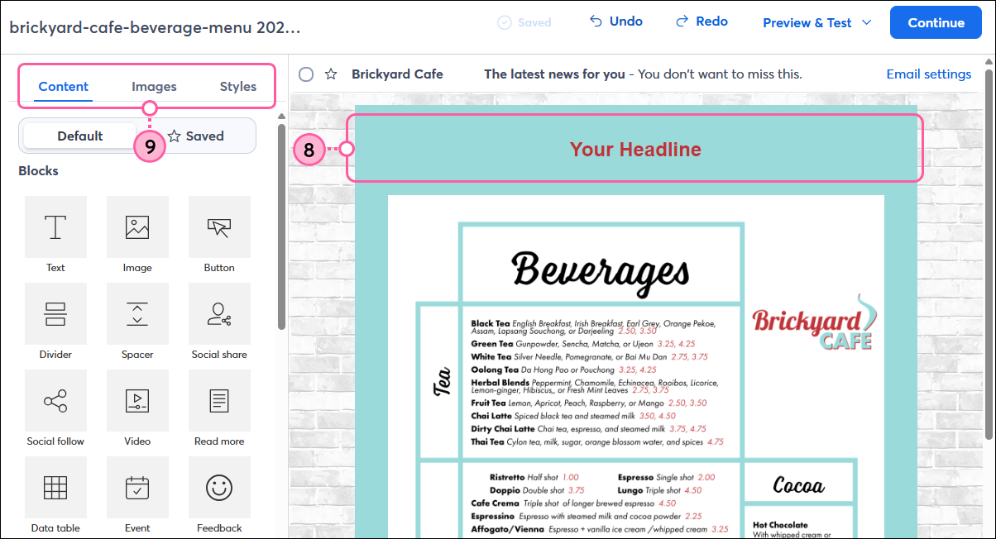
Task: Switch to the Default blocks view
Action: [x=79, y=136]
